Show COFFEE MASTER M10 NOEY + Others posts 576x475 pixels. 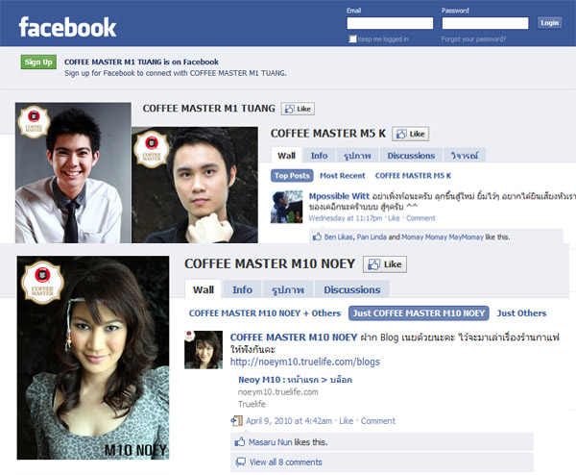(x=265, y=313)
